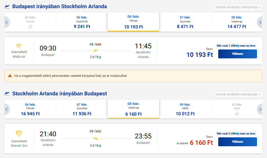Select 05 febr. Csütörtök outbound date
Screen dimensions: 267x158
coord(82,22)
